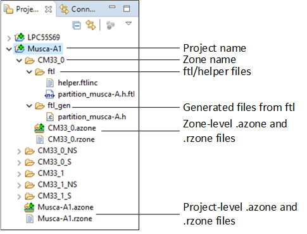Open the View Menu dropdown triangle

coord(128,23)
